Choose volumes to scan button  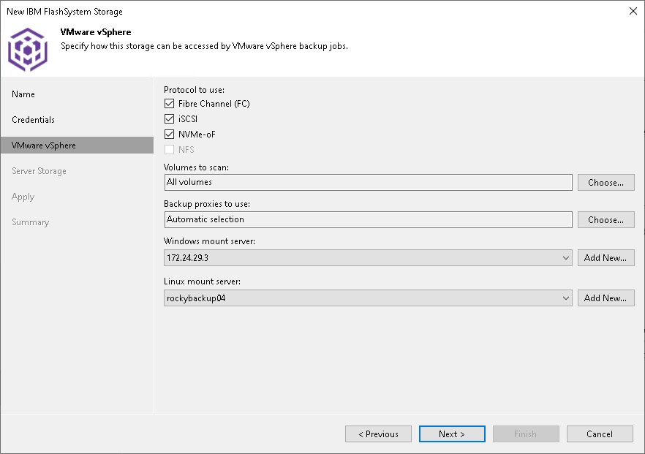(x=606, y=183)
